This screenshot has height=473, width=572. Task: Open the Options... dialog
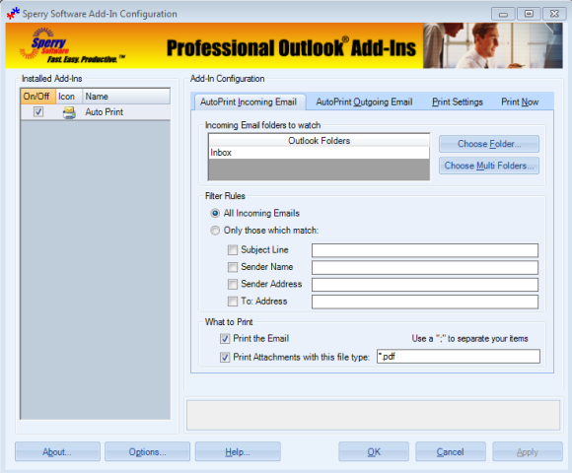[x=147, y=452]
